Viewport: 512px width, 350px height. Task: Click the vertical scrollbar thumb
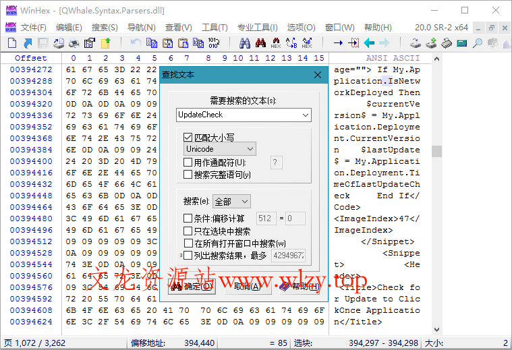436,151
